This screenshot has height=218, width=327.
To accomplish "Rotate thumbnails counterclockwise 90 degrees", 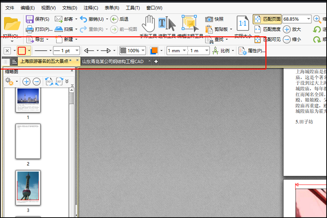I will [49, 81].
